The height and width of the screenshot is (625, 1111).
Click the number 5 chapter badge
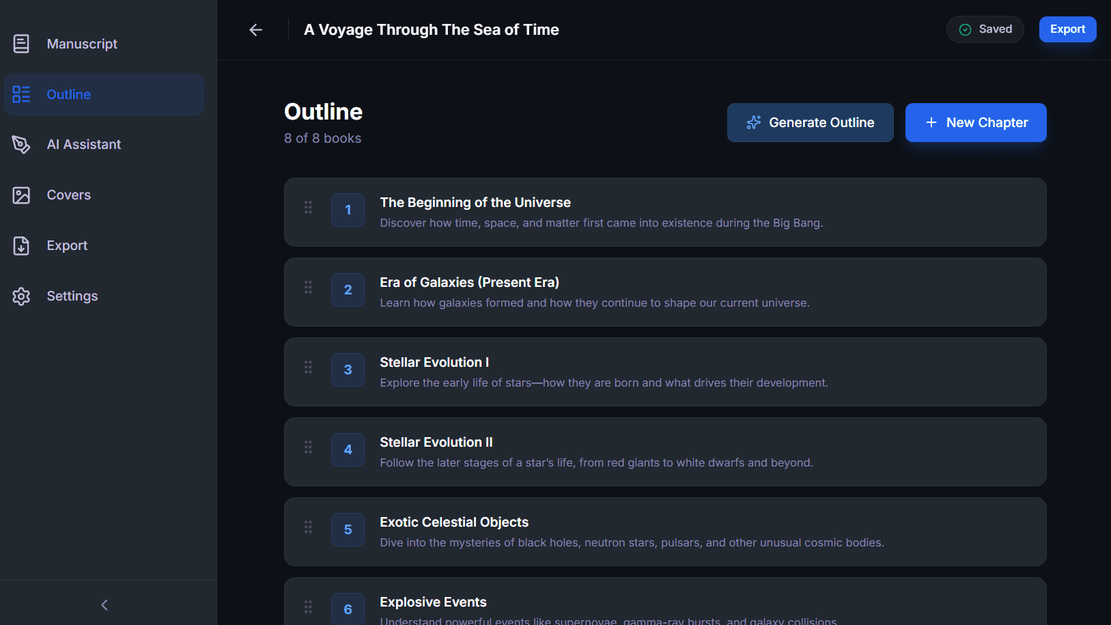348,529
